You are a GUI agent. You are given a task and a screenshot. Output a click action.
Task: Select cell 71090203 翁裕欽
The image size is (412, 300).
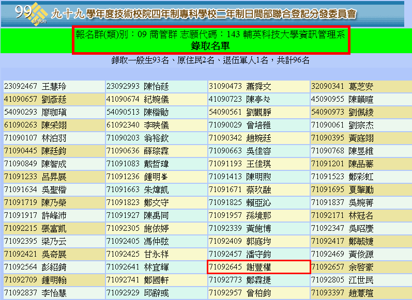[x=156, y=138]
